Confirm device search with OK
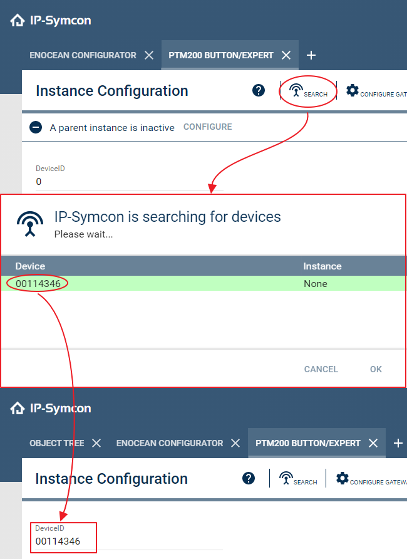The width and height of the screenshot is (407, 559). click(376, 369)
